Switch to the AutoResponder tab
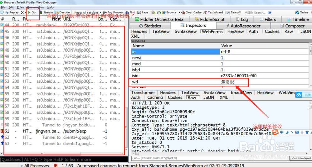The image size is (312, 167). coord(243,26)
